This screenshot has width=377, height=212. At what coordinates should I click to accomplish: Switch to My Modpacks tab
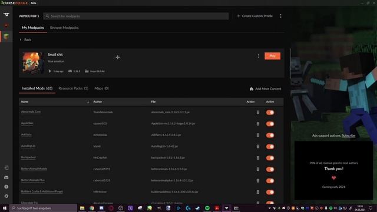[33, 28]
